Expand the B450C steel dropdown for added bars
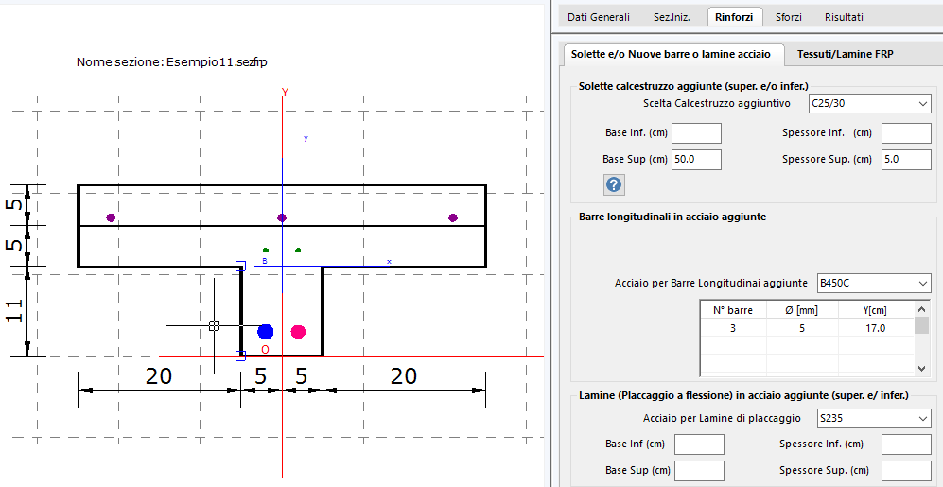 click(874, 283)
